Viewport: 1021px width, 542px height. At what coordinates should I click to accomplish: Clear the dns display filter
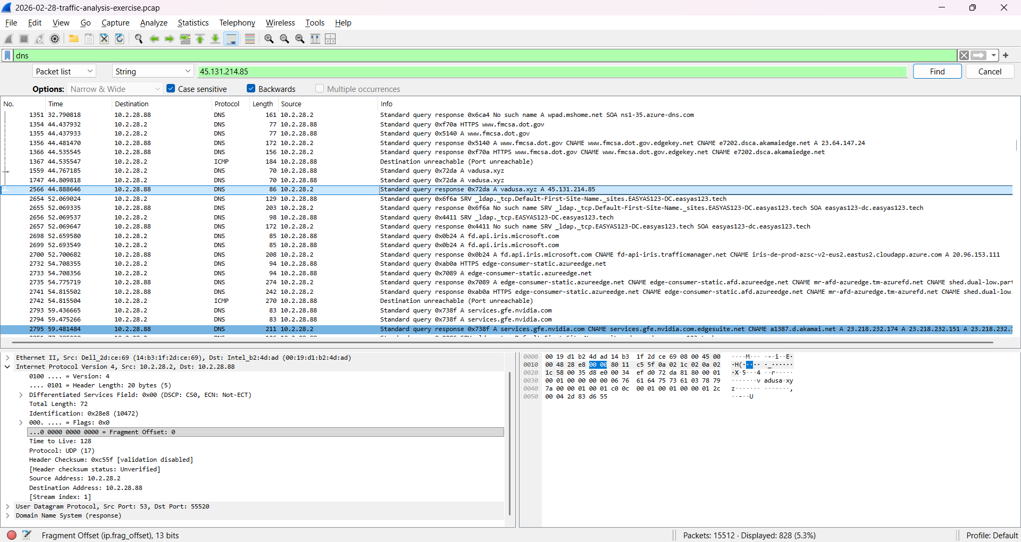click(x=964, y=55)
